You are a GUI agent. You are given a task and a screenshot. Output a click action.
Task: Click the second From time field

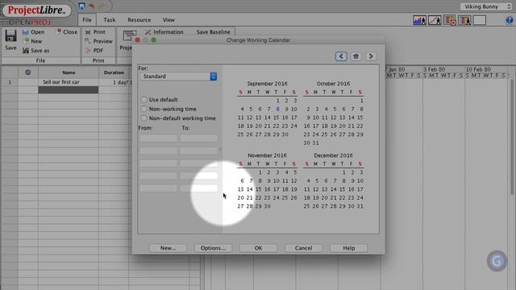coord(158,151)
